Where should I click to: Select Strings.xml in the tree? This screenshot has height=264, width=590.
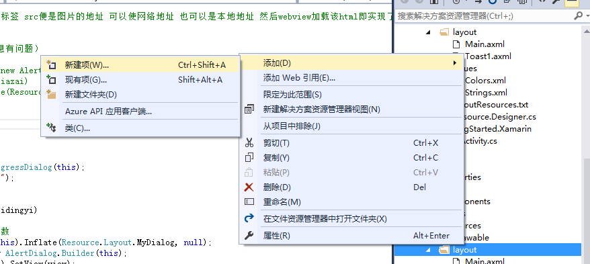tap(486, 93)
